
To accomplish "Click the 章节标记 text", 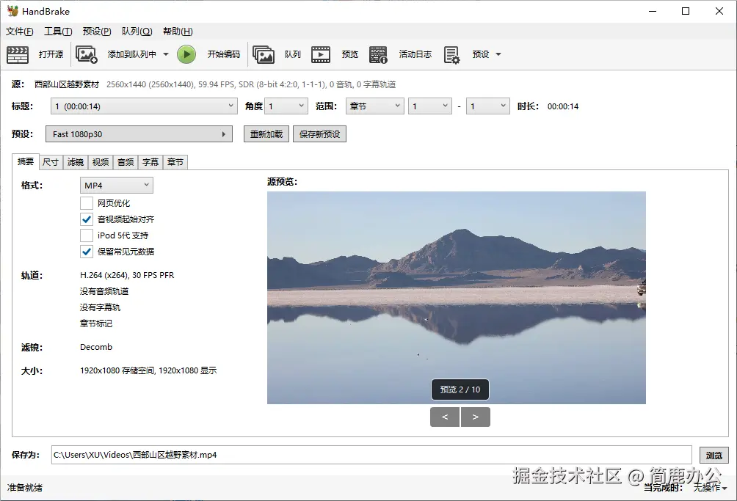I will click(96, 323).
